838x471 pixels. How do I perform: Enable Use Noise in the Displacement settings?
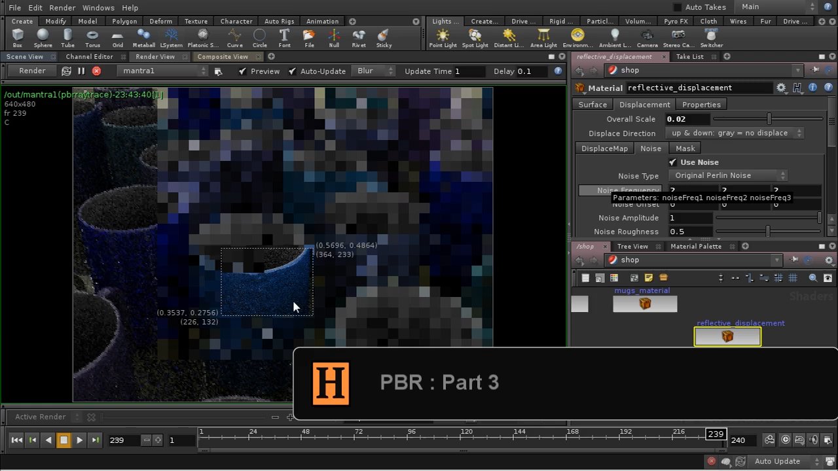(x=673, y=162)
